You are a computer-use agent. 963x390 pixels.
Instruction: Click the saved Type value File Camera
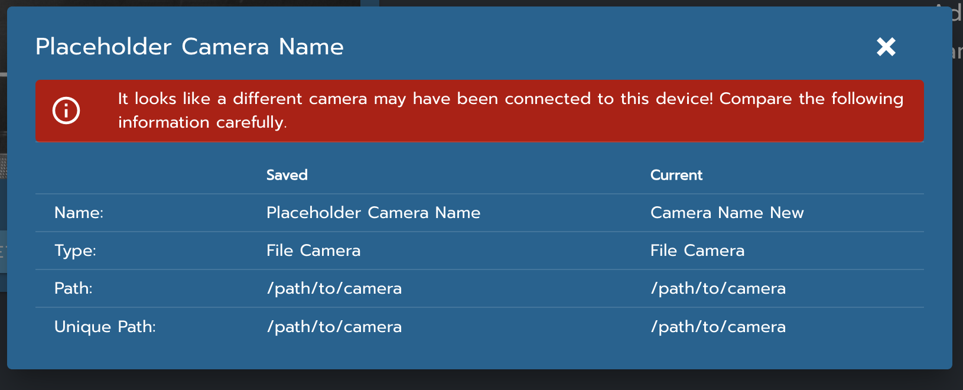313,251
